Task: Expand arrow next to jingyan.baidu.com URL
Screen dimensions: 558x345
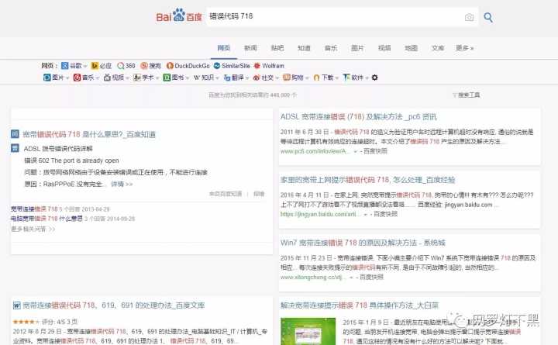Action: [x=365, y=214]
